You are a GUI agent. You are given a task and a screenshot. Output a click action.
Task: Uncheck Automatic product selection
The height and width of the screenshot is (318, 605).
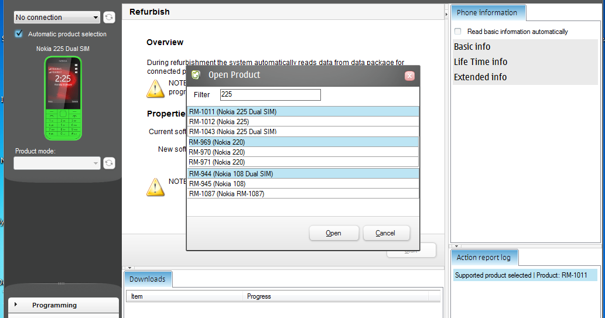(19, 34)
